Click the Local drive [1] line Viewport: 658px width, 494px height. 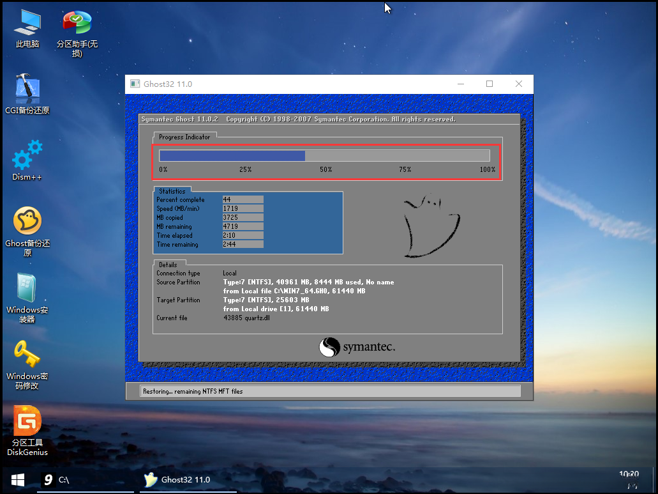pos(276,309)
